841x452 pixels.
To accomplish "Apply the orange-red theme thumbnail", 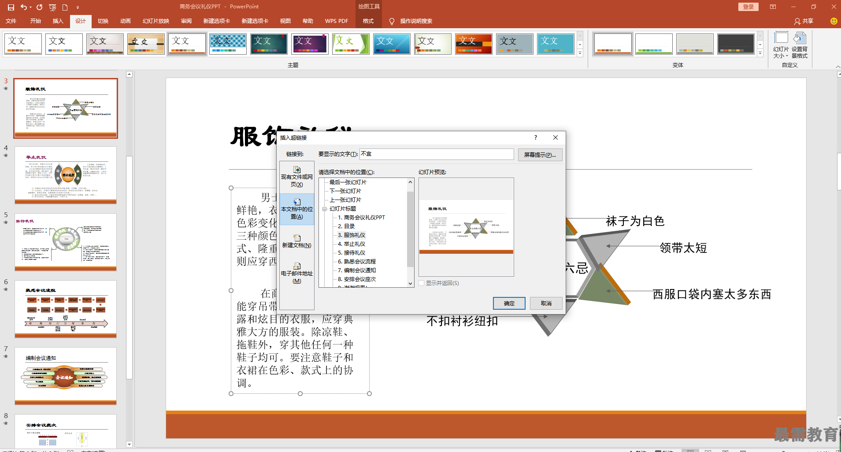I will point(474,44).
